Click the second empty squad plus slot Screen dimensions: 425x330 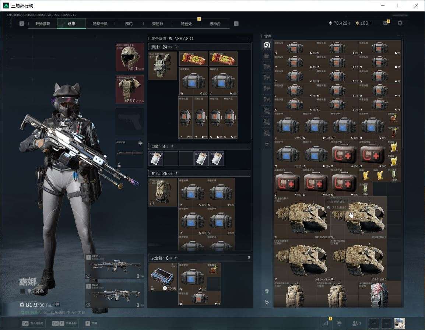[387, 323]
